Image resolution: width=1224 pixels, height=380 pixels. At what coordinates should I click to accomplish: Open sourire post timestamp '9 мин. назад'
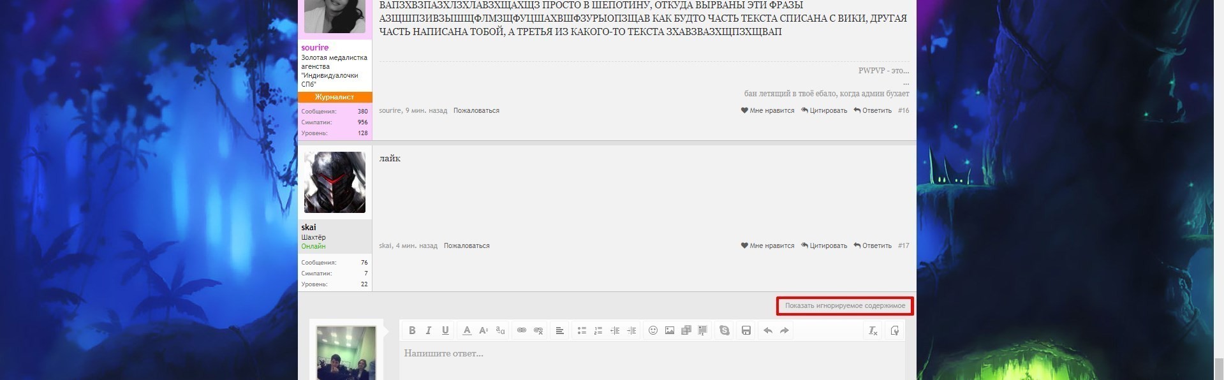point(426,111)
